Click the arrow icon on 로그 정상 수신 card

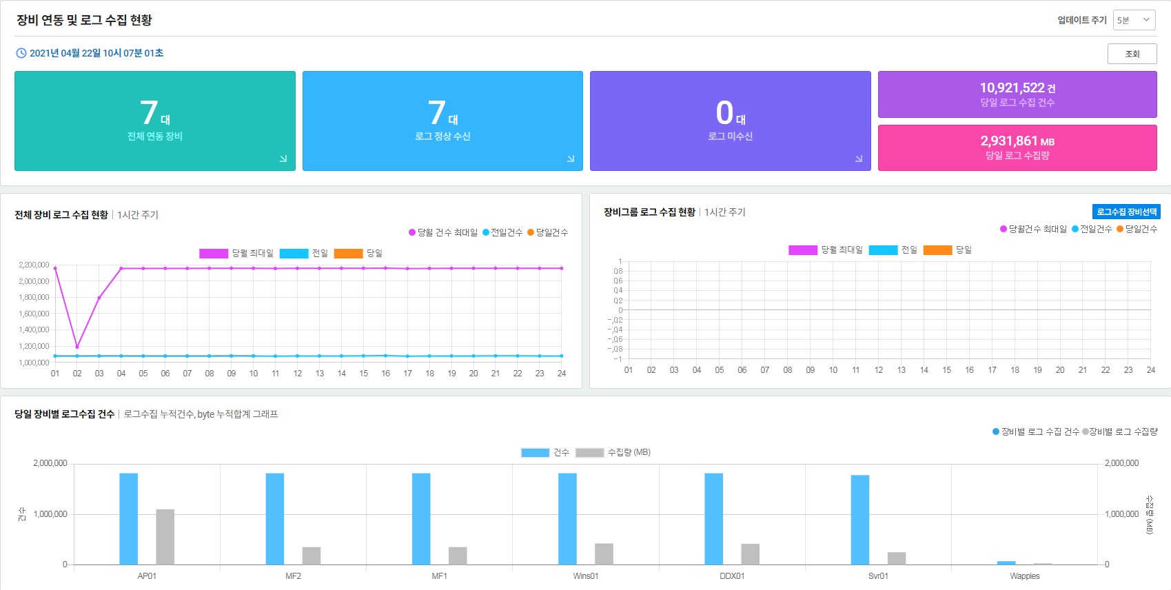571,159
